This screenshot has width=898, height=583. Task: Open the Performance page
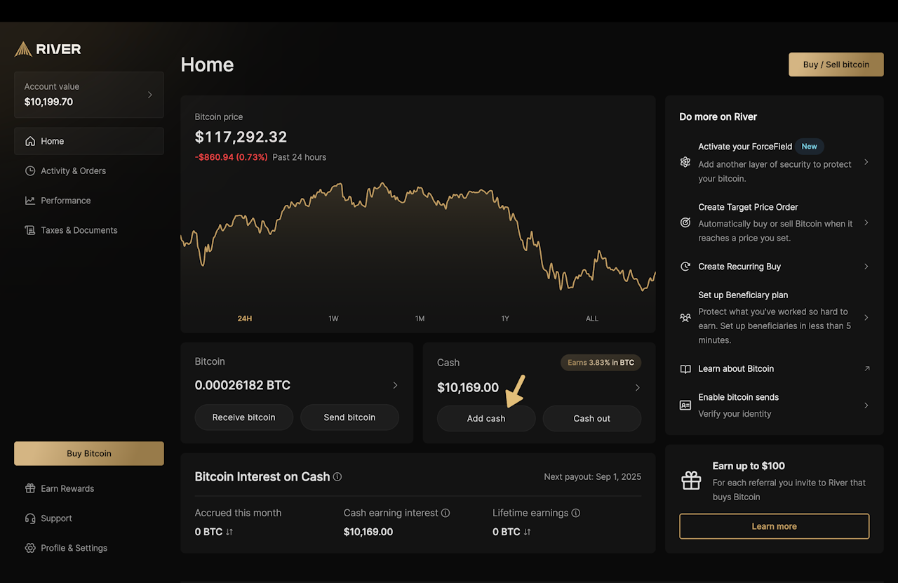point(89,201)
